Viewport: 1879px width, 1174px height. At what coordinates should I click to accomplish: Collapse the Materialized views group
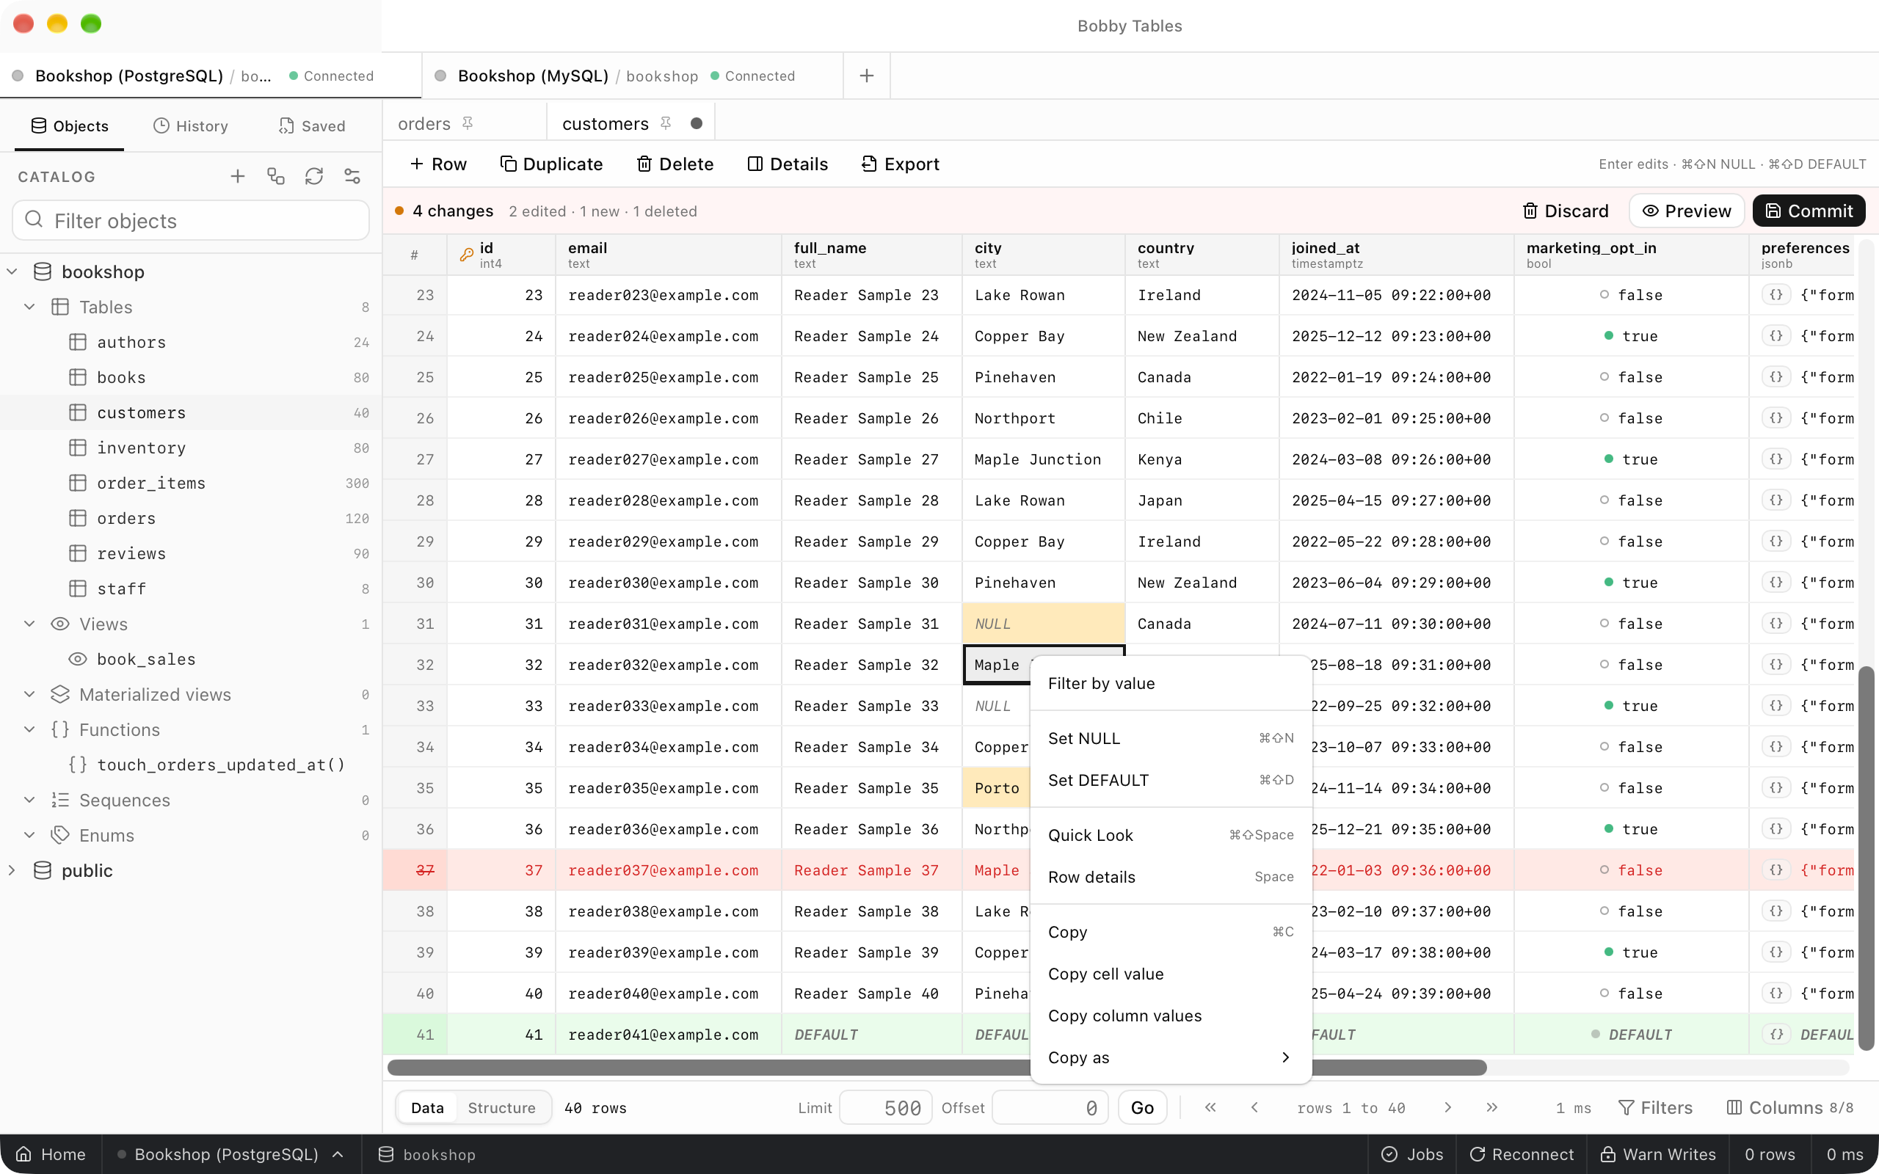(x=29, y=694)
